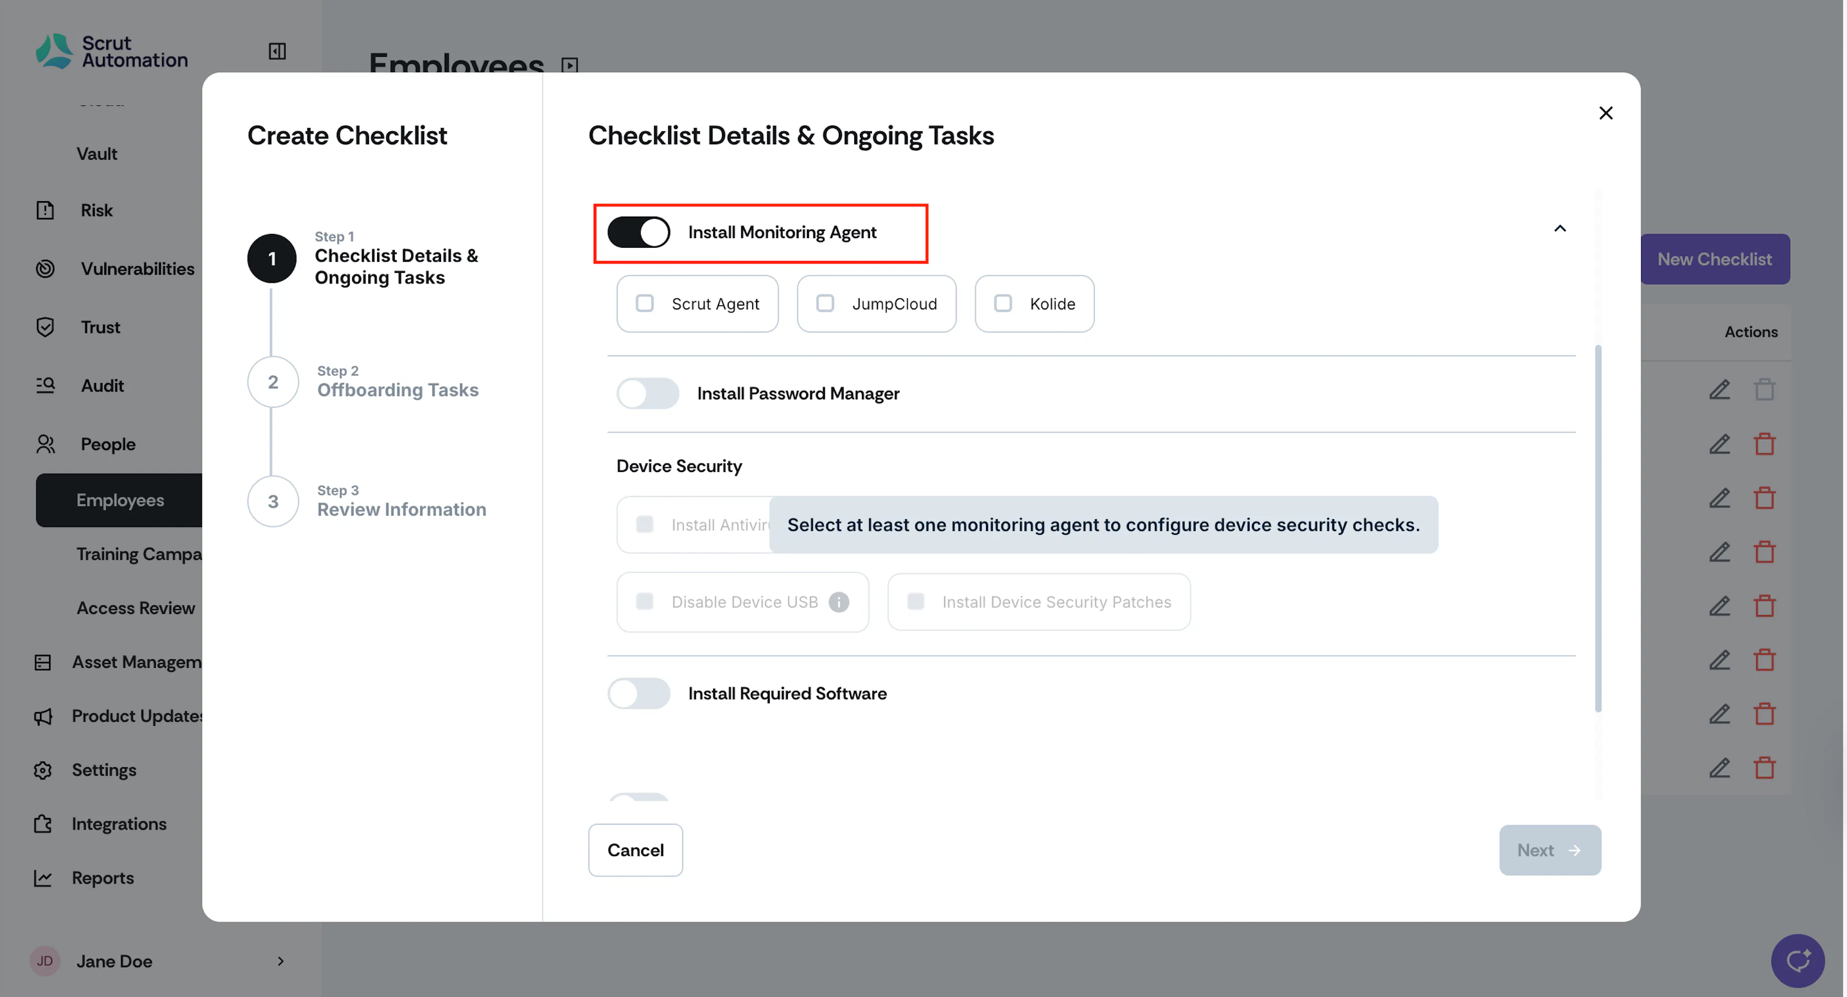1847x997 pixels.
Task: Collapse the Install Monitoring Agent section chevron
Action: [1559, 228]
